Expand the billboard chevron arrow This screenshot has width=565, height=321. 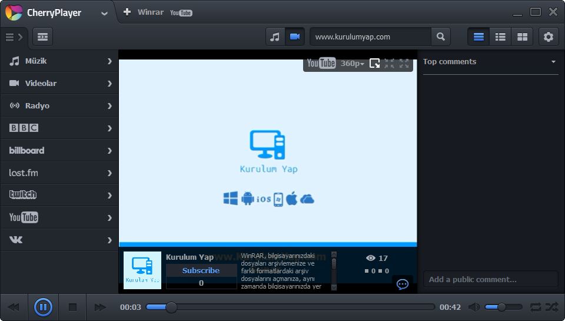(109, 151)
